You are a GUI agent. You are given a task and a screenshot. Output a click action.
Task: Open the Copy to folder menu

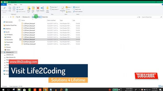pos(33,10)
